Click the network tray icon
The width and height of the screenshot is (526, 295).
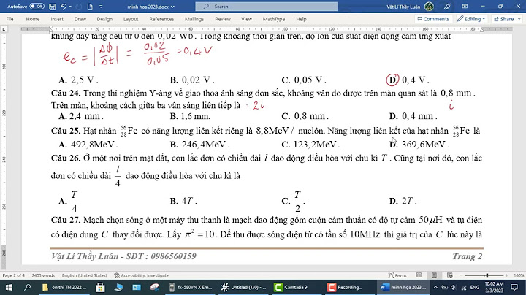click(464, 287)
